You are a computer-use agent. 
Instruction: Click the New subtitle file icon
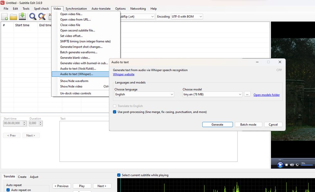coord(4,17)
